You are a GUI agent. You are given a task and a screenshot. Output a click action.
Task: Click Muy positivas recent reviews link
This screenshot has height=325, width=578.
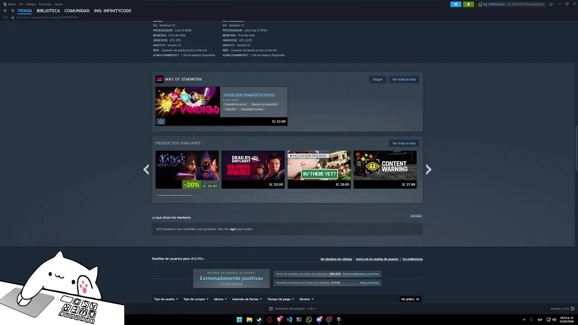click(369, 283)
